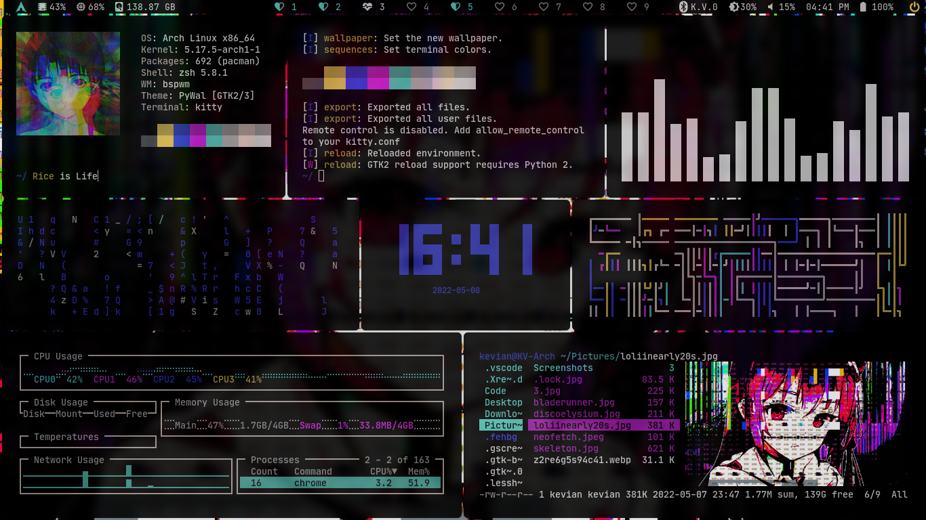
Task: Select the Pictures directory entry
Action: [499, 425]
